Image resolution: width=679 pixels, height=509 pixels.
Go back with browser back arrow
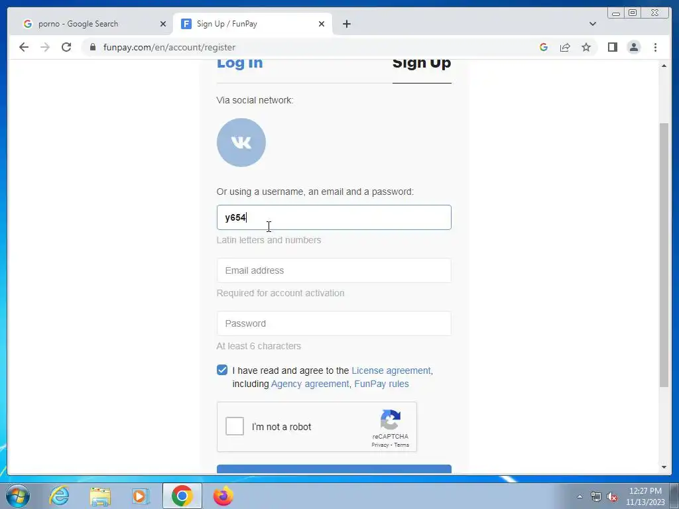[24, 47]
